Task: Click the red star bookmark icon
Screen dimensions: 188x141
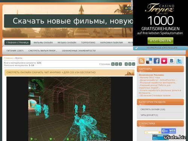Action: click(164, 61)
